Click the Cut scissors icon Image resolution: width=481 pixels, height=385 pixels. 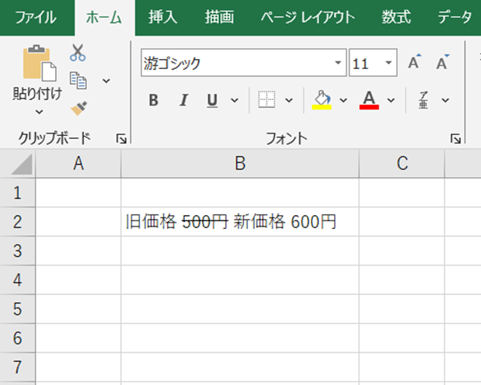point(78,54)
